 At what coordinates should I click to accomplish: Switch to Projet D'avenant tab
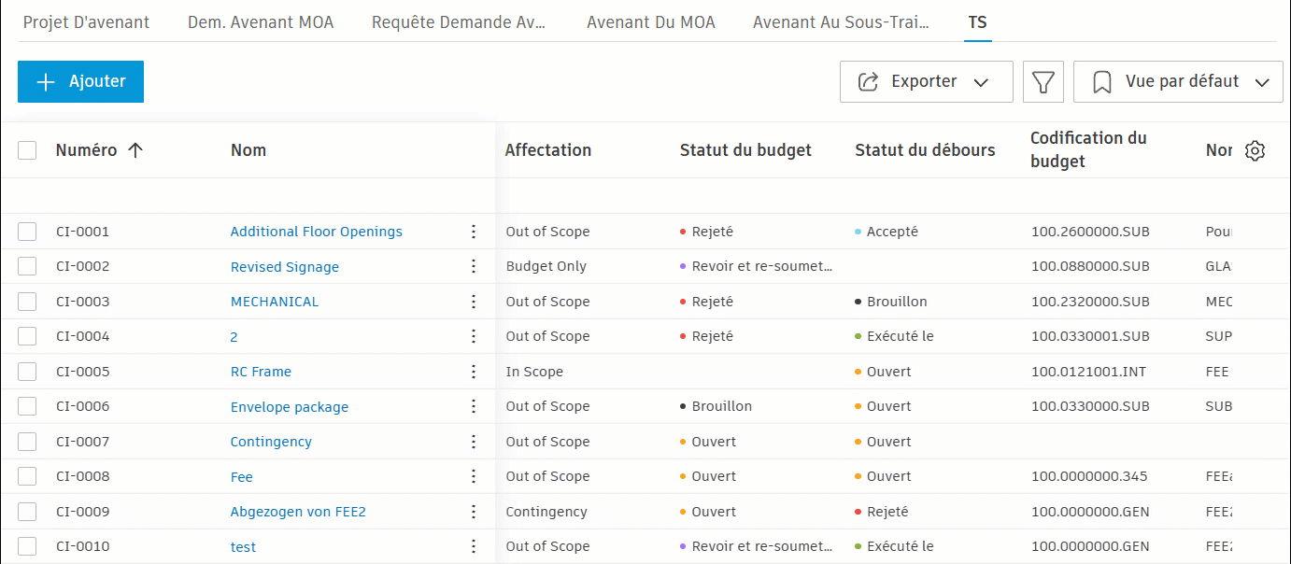pyautogui.click(x=86, y=22)
